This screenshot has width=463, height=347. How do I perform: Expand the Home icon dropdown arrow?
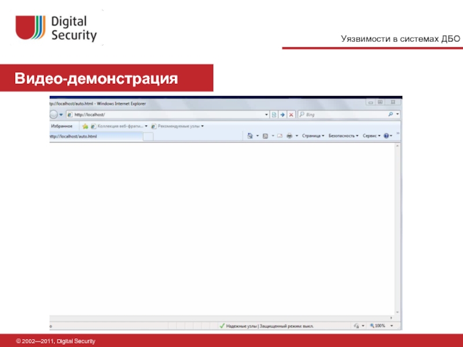pyautogui.click(x=258, y=136)
